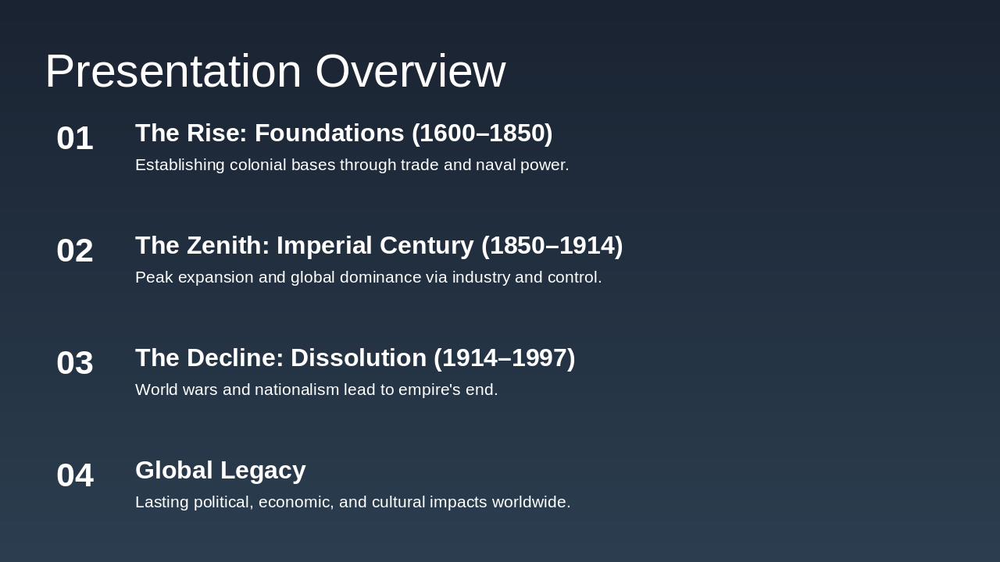Select the (1914–1997) date range
Screen dimensions: 1000x562
504,358
